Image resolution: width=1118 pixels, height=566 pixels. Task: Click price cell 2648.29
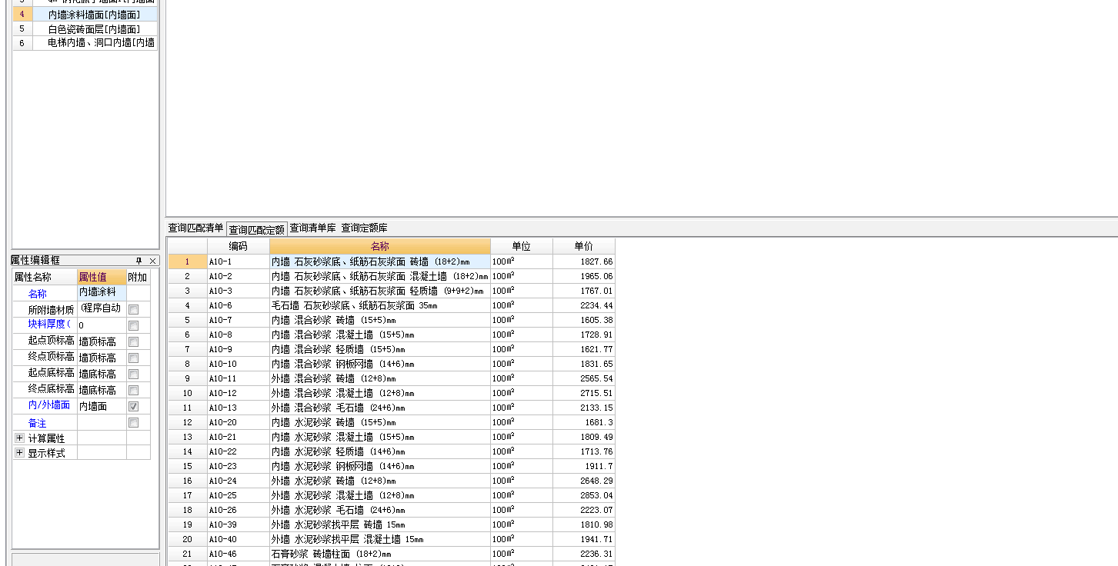click(584, 481)
